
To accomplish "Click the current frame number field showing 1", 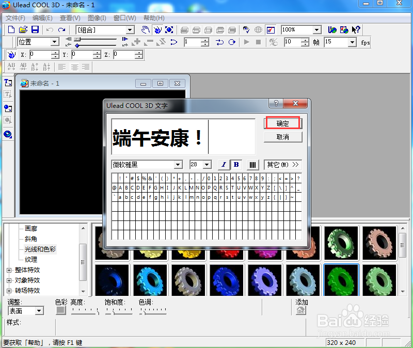I will coord(193,42).
